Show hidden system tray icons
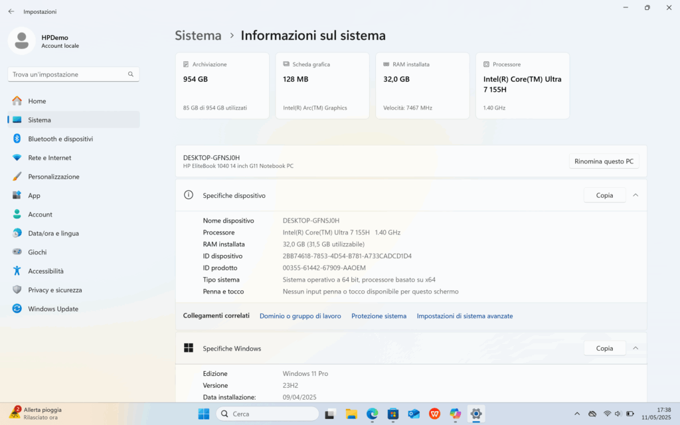The image size is (680, 425). click(x=576, y=414)
